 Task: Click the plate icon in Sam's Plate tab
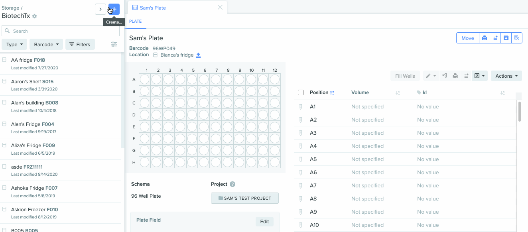135,8
